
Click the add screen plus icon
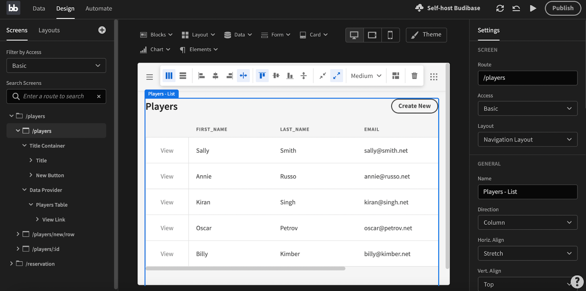point(102,30)
